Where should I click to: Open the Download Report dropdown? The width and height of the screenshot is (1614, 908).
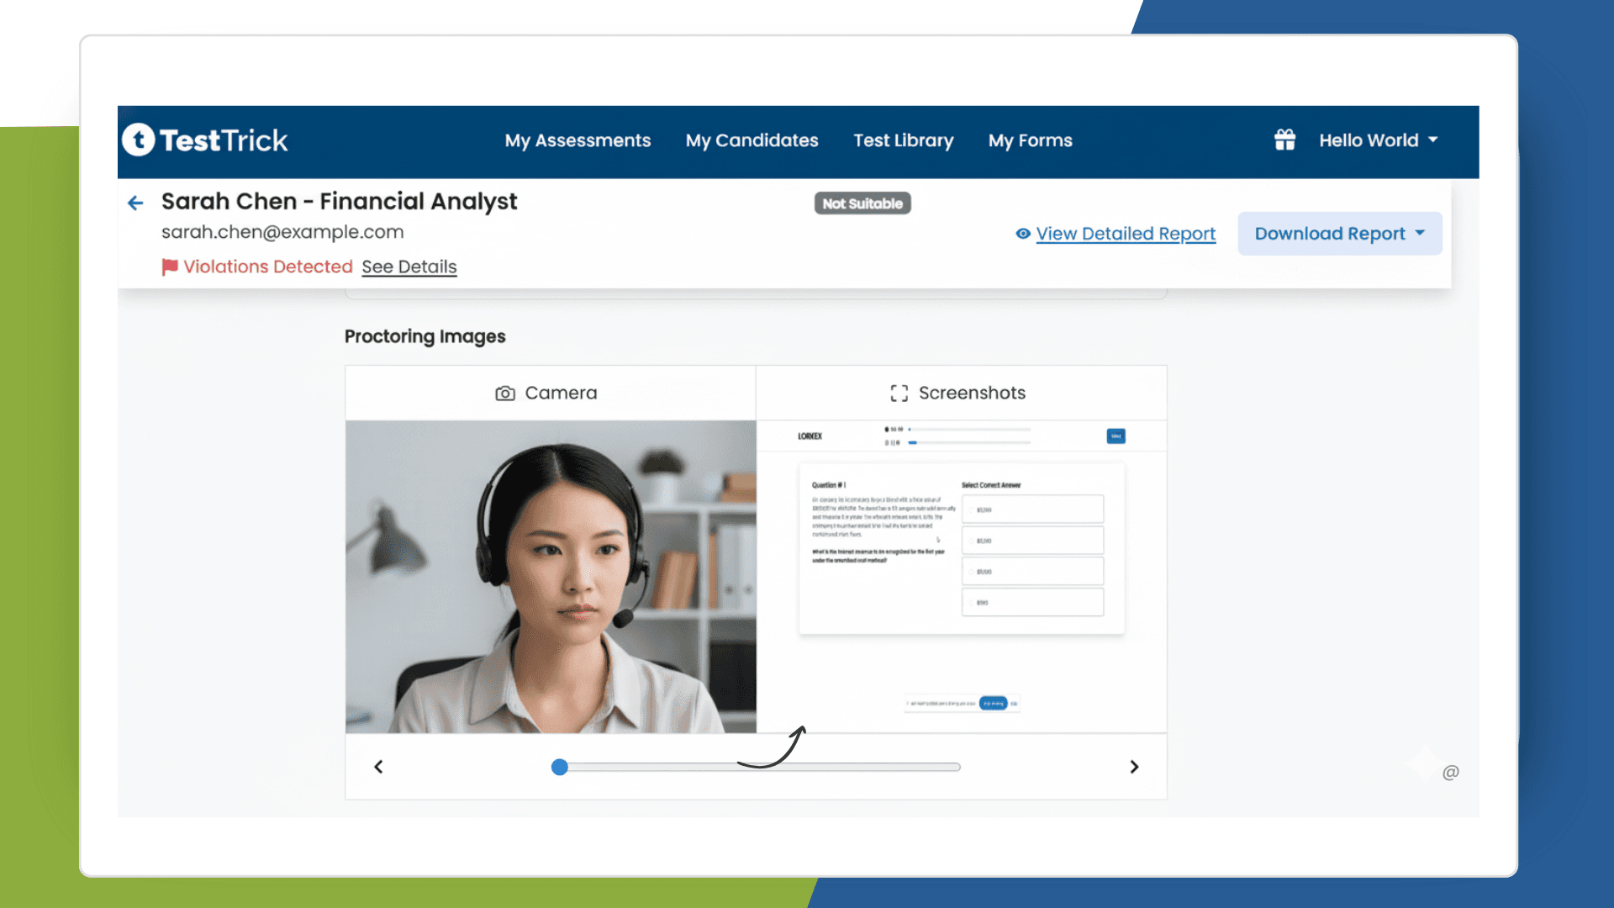1339,234
